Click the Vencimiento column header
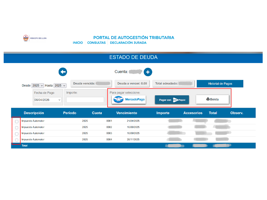267x200 pixels. click(126, 113)
